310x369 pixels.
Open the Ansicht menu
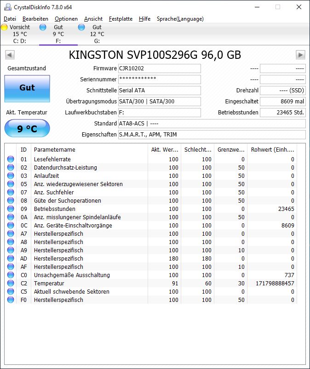click(x=93, y=19)
